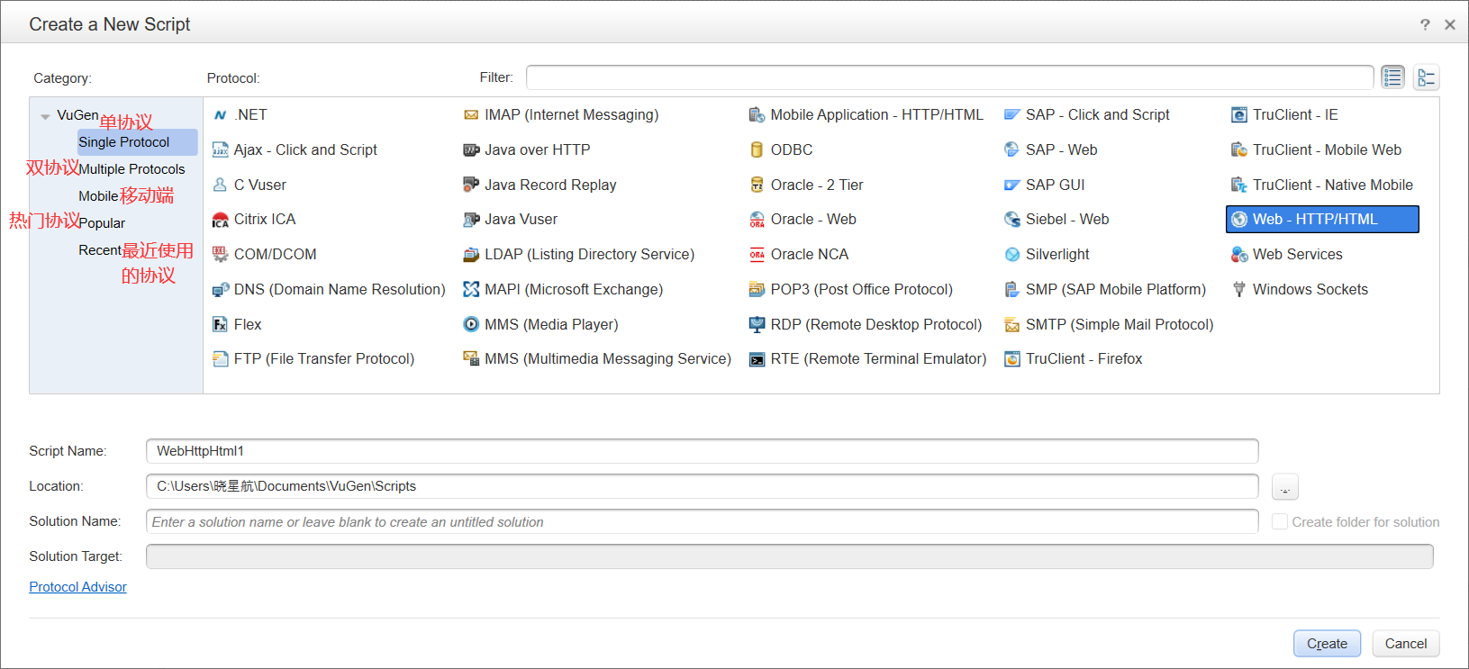
Task: Select the Silverlight protocol icon
Action: point(1012,255)
